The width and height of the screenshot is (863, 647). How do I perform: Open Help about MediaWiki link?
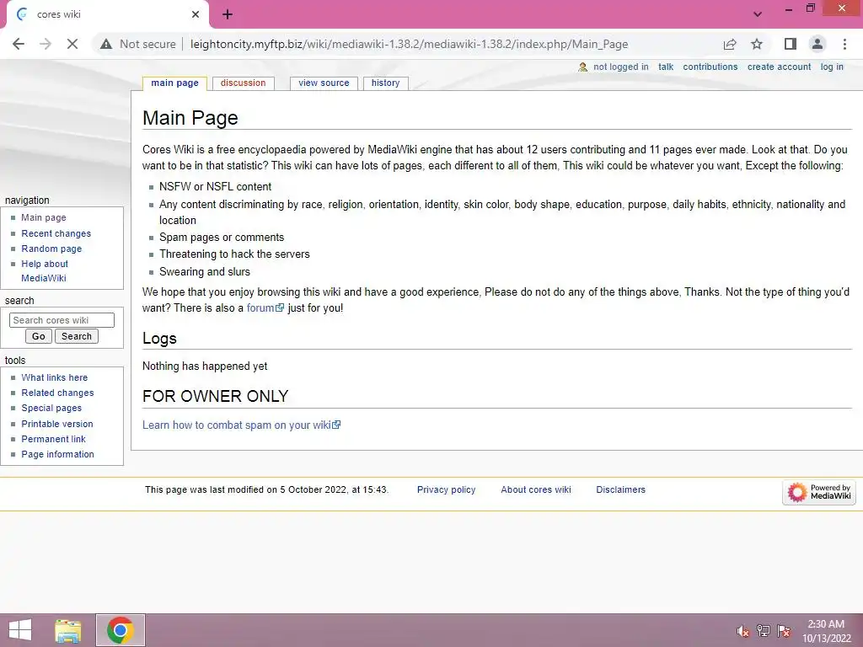[x=45, y=270]
